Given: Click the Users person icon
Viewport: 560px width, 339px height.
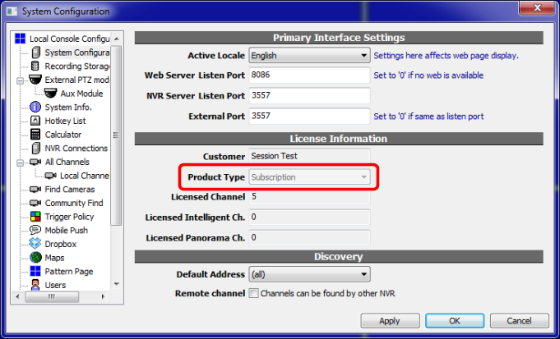Looking at the screenshot, I should [35, 285].
